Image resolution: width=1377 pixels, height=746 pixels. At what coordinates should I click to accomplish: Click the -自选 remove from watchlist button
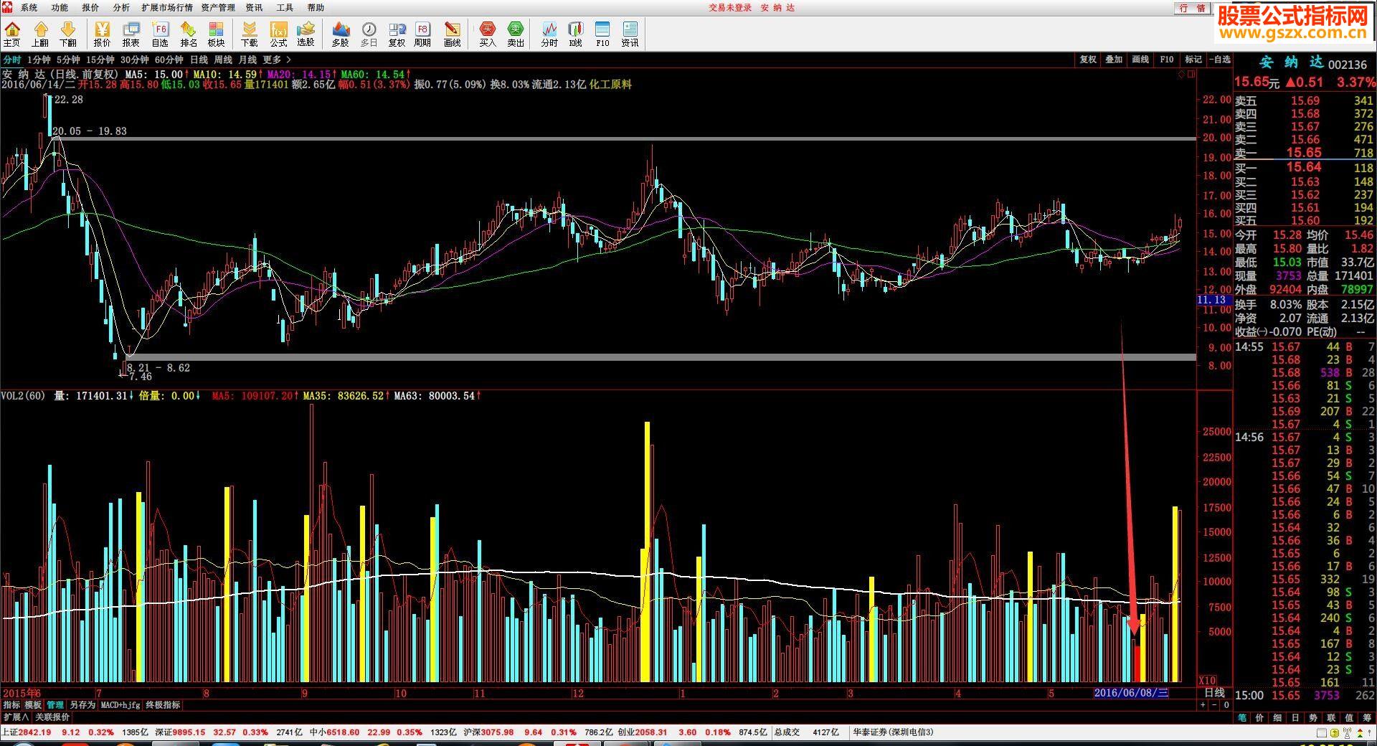pyautogui.click(x=1220, y=60)
